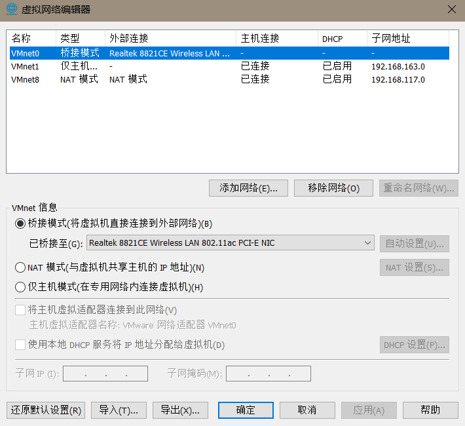465x426 pixels.
Task: Click the 子网 IP input field
Action: pos(105,374)
